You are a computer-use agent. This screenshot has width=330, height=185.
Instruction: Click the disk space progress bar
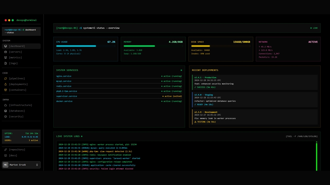coord(221,46)
